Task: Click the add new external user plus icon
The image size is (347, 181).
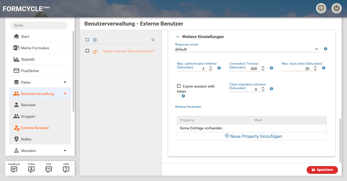Action: point(95,40)
